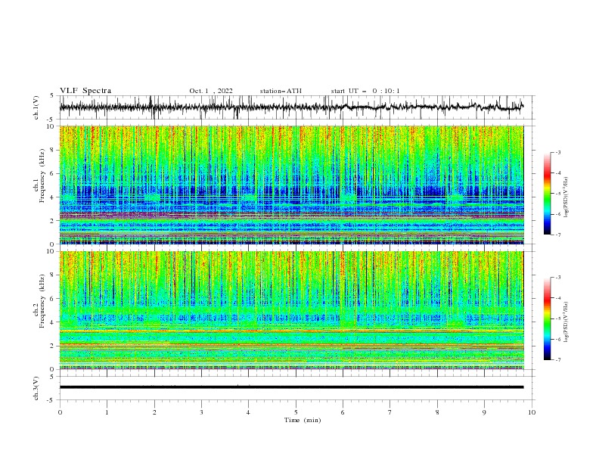Click the upper "log(PSD)(V²/Hz)" colorbar label
Image resolution: width=599 pixels, height=463 pixels.
566,197
